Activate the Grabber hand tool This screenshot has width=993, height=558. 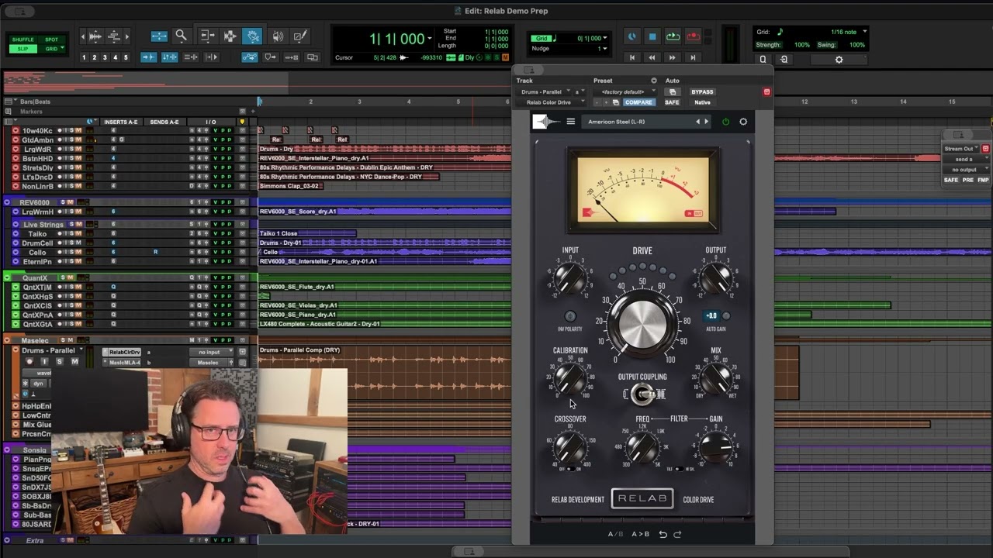[x=252, y=36]
